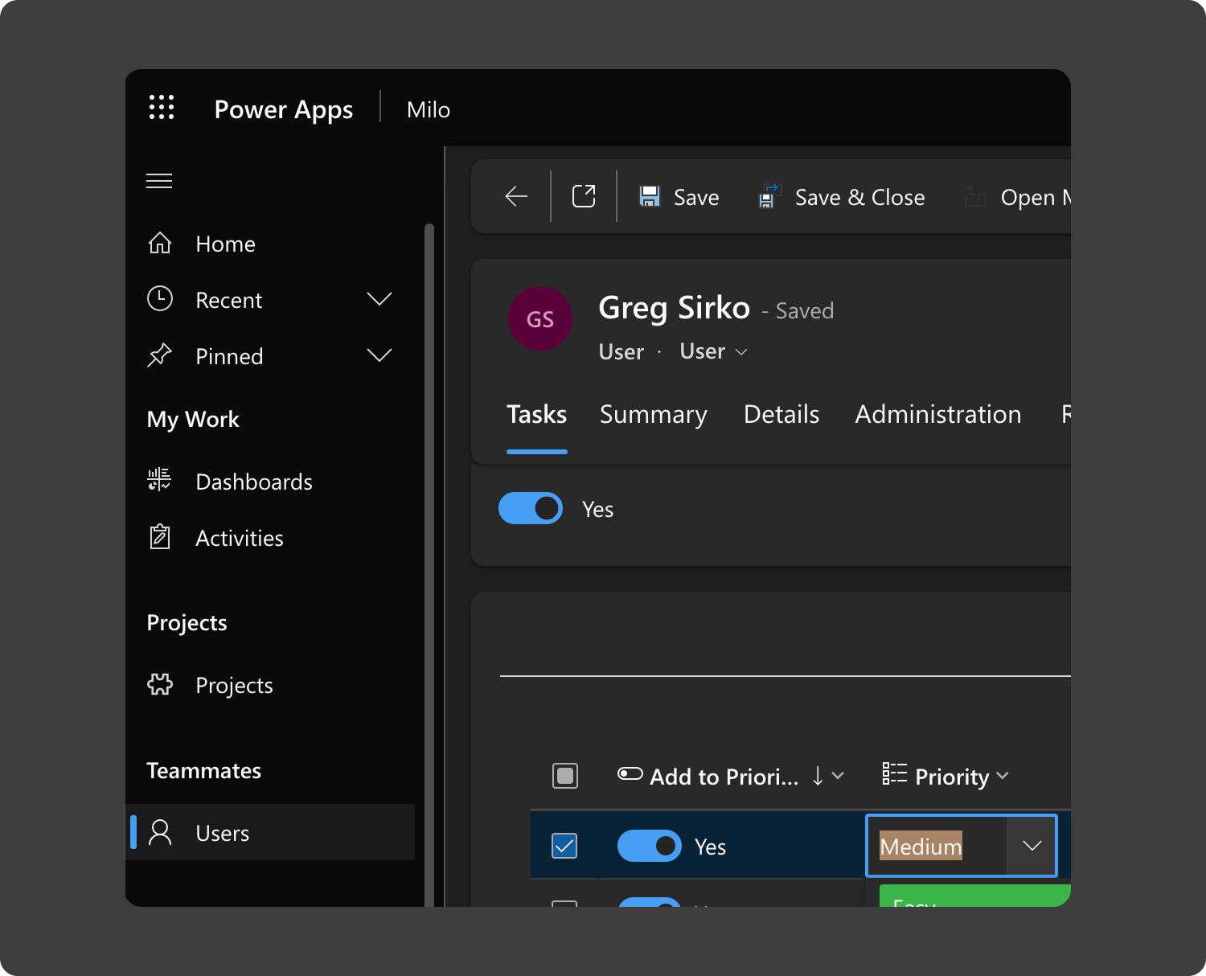Click the Save button
The height and width of the screenshot is (976, 1206).
coord(679,197)
